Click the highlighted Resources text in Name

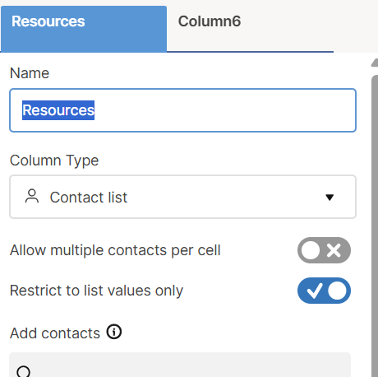pyautogui.click(x=58, y=110)
